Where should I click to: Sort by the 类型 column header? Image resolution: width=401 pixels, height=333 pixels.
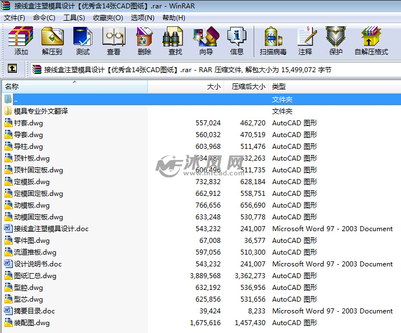click(x=334, y=86)
